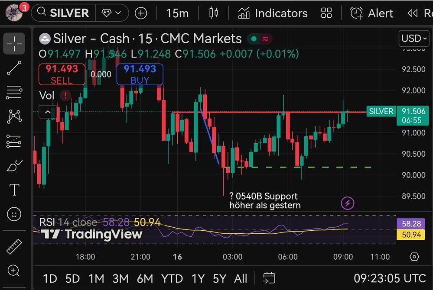Switch to the 1M date range
Image resolution: width=433 pixels, height=290 pixels.
(96, 278)
